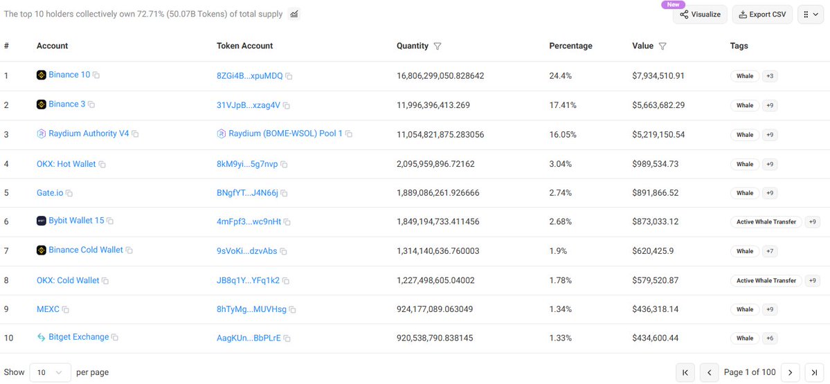
Task: Click Active Whale Transfer tag for Bybit
Action: (x=766, y=222)
